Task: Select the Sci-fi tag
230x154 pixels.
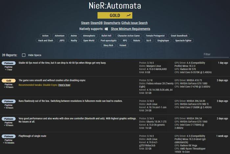Action: [149, 40]
